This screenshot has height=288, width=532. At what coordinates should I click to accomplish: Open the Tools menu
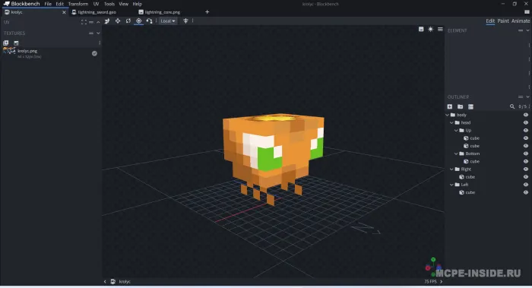click(109, 4)
